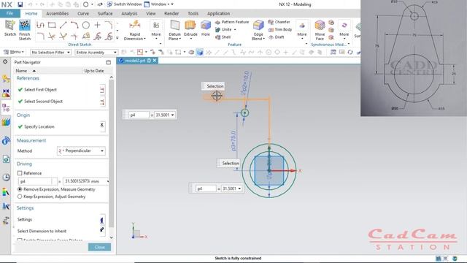
Task: Select the Rectangle sketch tool
Action: pos(52,25)
